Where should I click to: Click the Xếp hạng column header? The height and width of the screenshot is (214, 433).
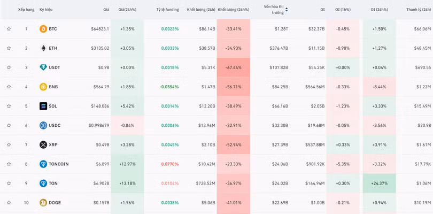coord(26,10)
